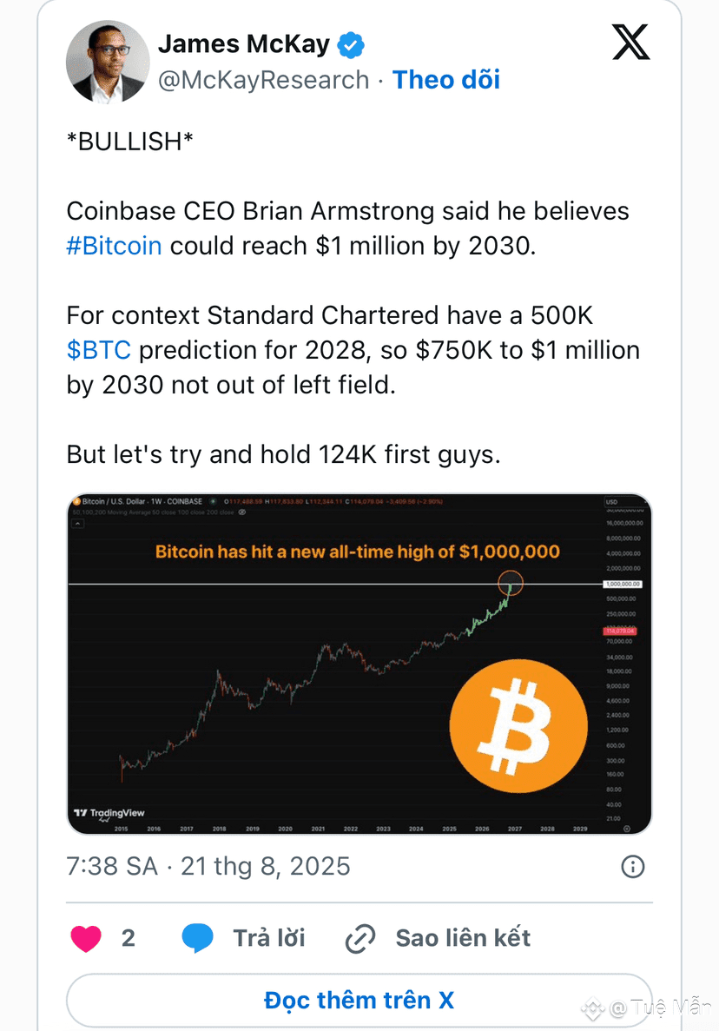Click the large orange Bitcoin logo

point(518,726)
